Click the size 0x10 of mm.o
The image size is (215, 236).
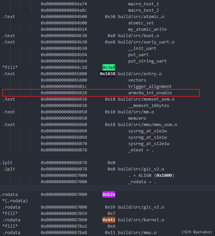(x=110, y=112)
